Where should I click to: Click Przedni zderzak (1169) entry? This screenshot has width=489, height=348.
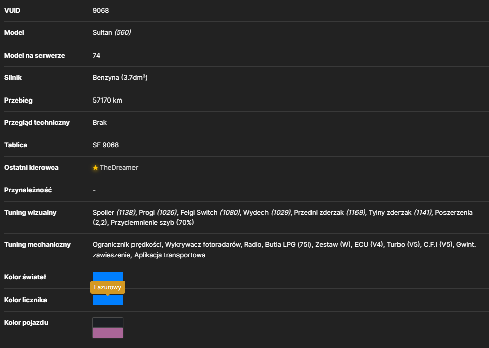(x=329, y=213)
